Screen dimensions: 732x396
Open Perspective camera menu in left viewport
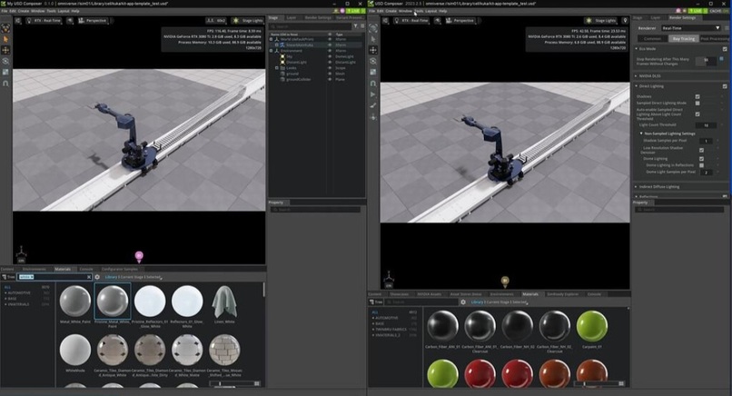point(92,21)
